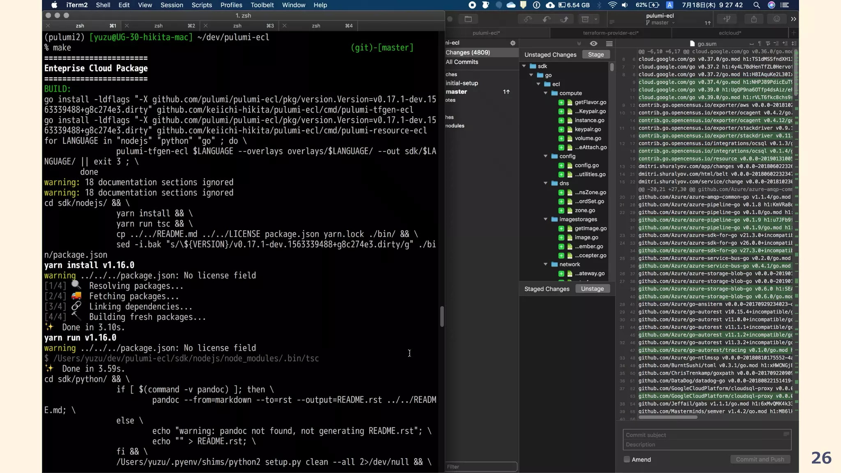The image size is (841, 473).
Task: Toggle show whitespace paragraph icon in diff
Action: [759, 44]
